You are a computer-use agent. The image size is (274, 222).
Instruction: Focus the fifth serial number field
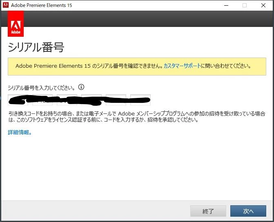(x=116, y=100)
